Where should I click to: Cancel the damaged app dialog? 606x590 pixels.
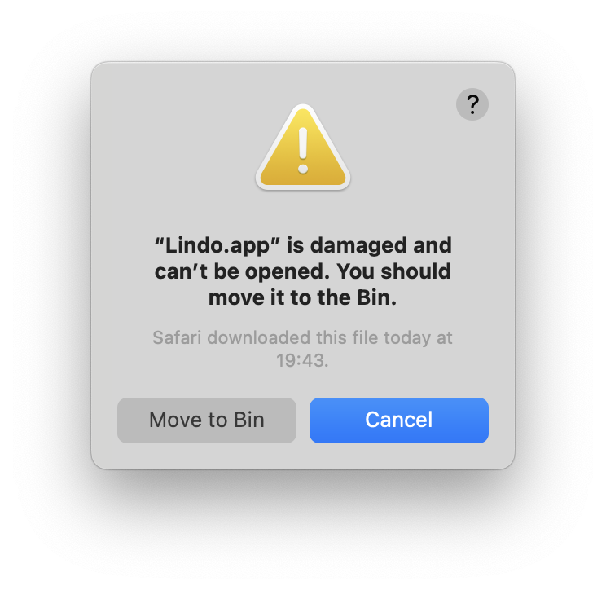point(399,420)
